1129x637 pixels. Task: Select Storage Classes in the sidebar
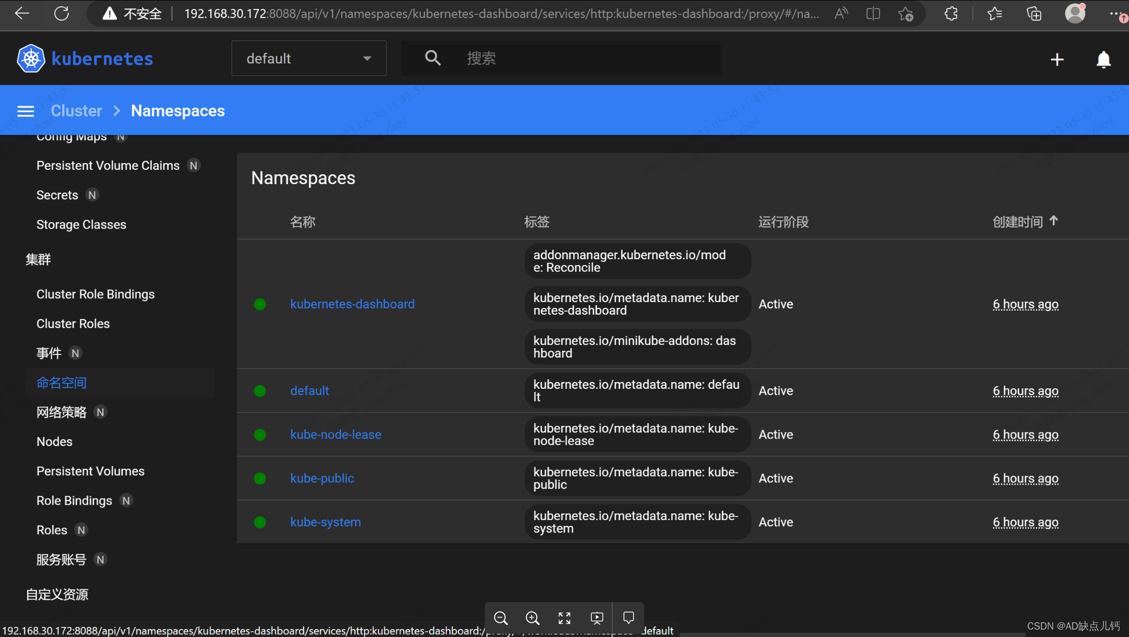pos(81,224)
